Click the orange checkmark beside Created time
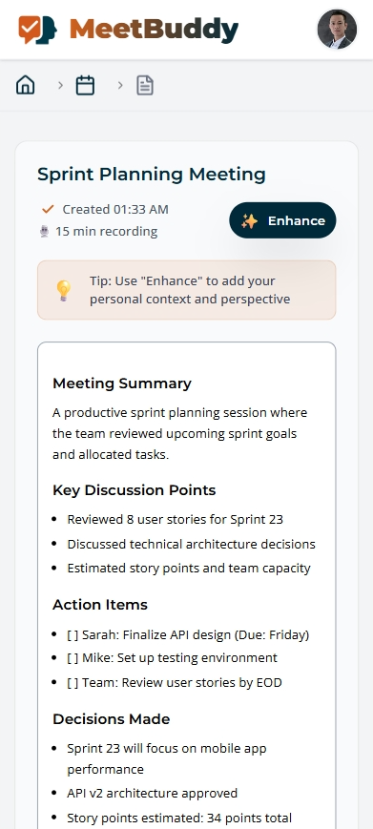Viewport: 373px width, 829px height. [48, 209]
